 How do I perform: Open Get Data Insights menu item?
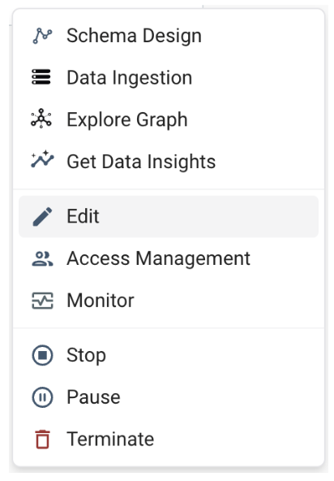click(x=169, y=161)
